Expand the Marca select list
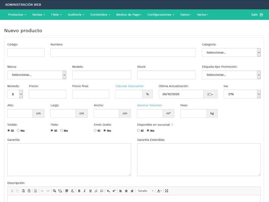Viewport: 269px width, 202px height. pos(37,75)
